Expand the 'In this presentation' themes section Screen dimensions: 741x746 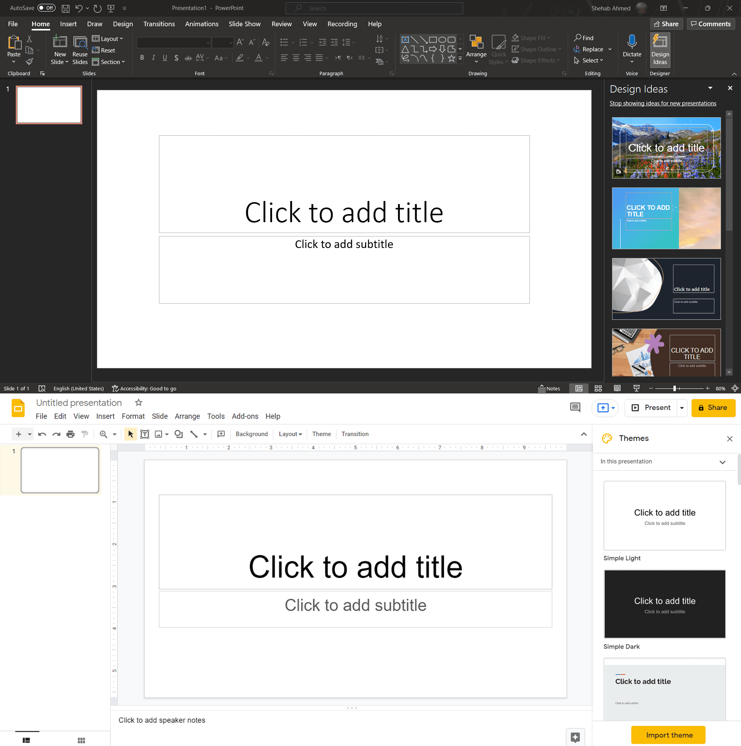pyautogui.click(x=722, y=462)
